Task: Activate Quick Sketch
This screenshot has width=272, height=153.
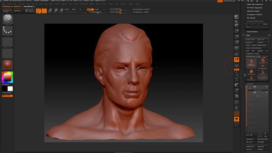Action: point(30,11)
